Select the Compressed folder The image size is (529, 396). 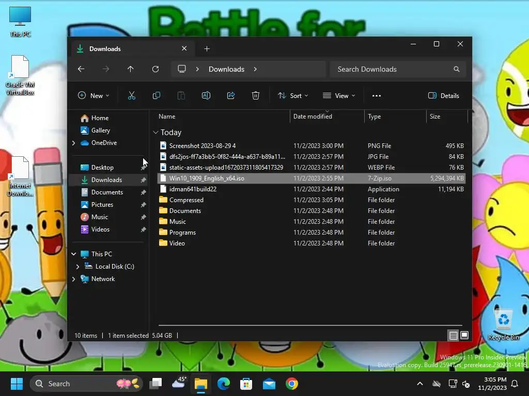(x=312, y=200)
